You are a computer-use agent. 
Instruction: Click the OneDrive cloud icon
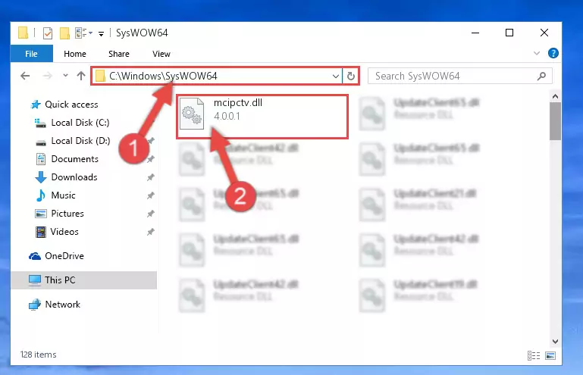35,256
